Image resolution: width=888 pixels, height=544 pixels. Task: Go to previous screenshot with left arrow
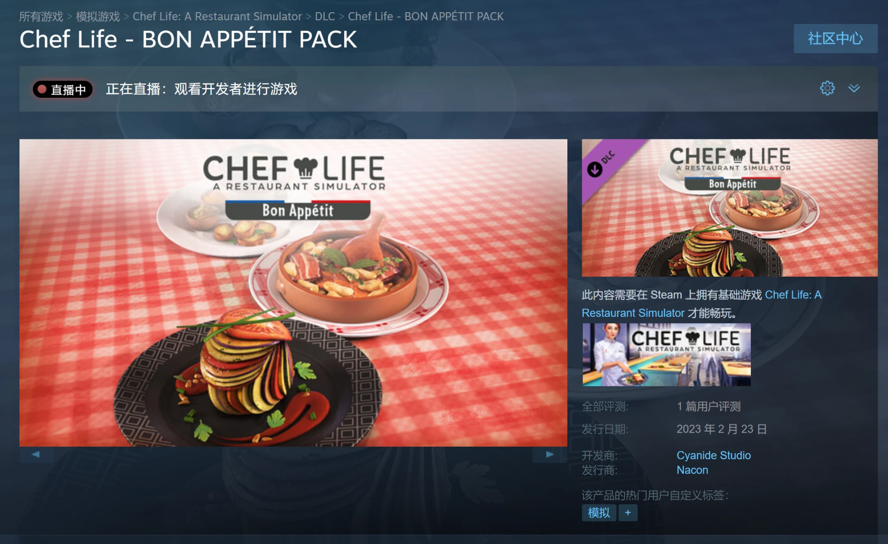pyautogui.click(x=36, y=454)
